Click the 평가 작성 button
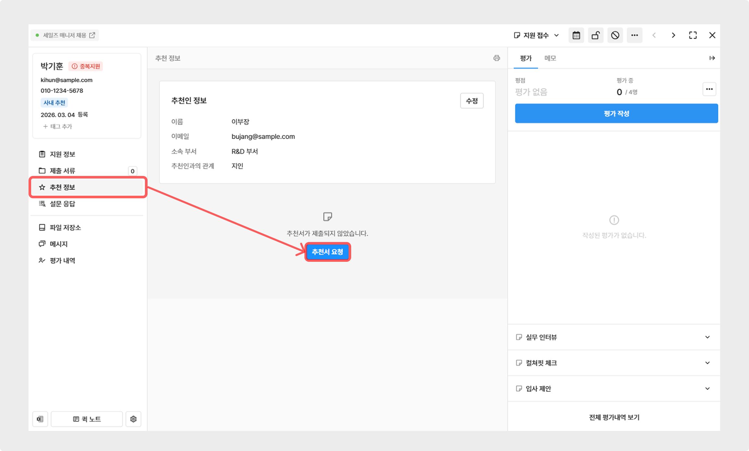This screenshot has height=451, width=749. [616, 113]
